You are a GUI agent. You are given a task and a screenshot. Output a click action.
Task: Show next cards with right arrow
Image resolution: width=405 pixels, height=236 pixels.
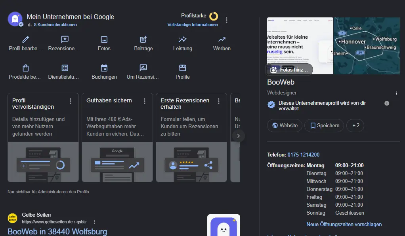coord(239,136)
